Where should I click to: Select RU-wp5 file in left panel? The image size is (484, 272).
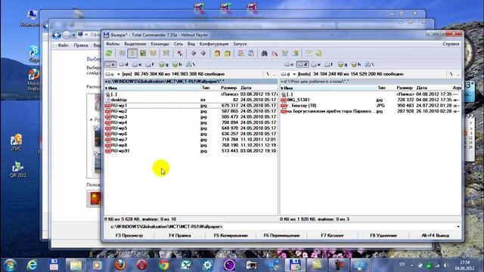click(191, 128)
